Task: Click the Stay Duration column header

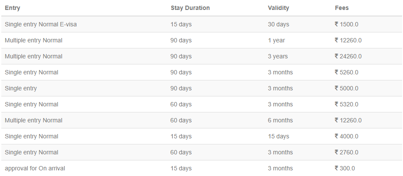Action: tap(190, 8)
